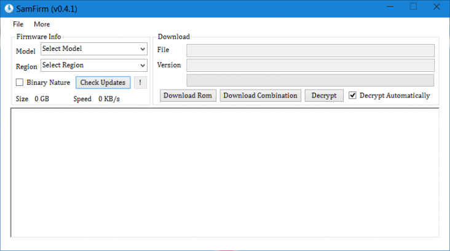Uncheck Decrypt Automatically checkbox
Image resolution: width=450 pixels, height=251 pixels.
pos(352,95)
